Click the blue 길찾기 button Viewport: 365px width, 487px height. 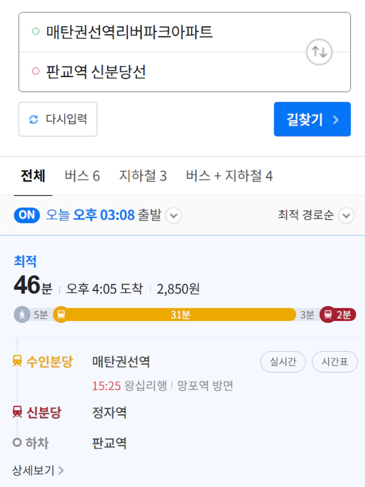click(312, 119)
